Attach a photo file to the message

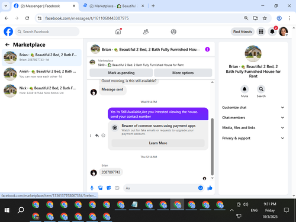click(100, 188)
